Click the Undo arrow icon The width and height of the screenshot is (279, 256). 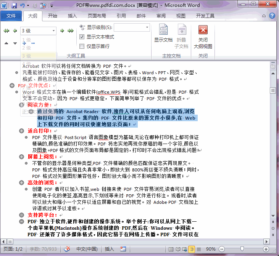coord(22,6)
